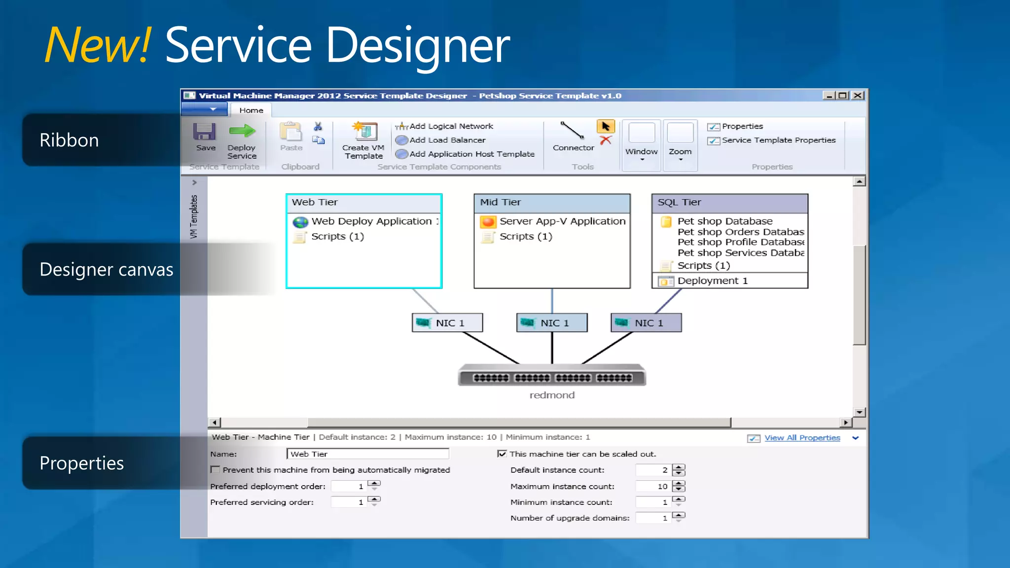Click the red X delete tool
Viewport: 1010px width, 568px height.
606,141
